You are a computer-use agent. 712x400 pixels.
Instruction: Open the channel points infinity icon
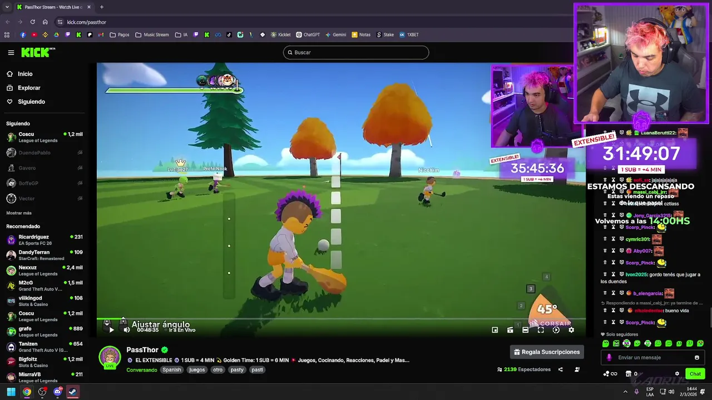click(610, 374)
